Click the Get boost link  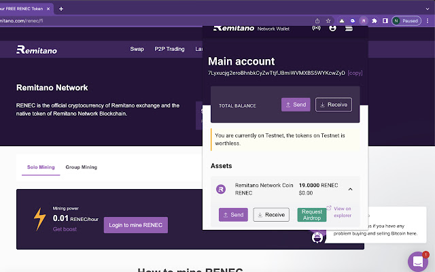pos(65,229)
